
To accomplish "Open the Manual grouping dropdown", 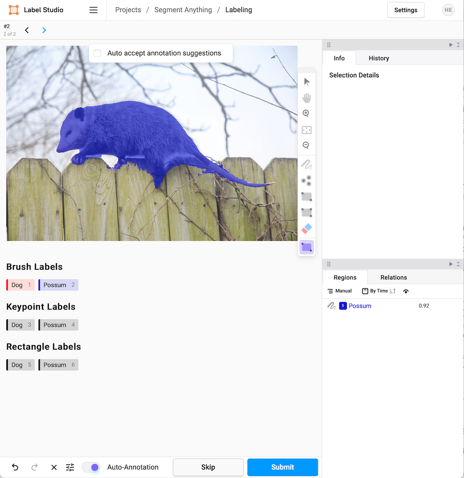I will point(340,291).
